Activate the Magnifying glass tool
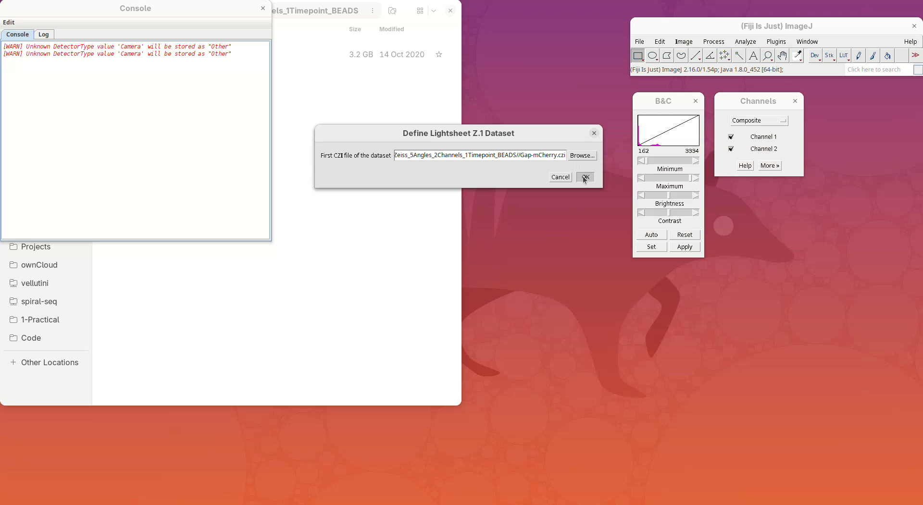Screen dimensions: 923x505 [x=768, y=56]
